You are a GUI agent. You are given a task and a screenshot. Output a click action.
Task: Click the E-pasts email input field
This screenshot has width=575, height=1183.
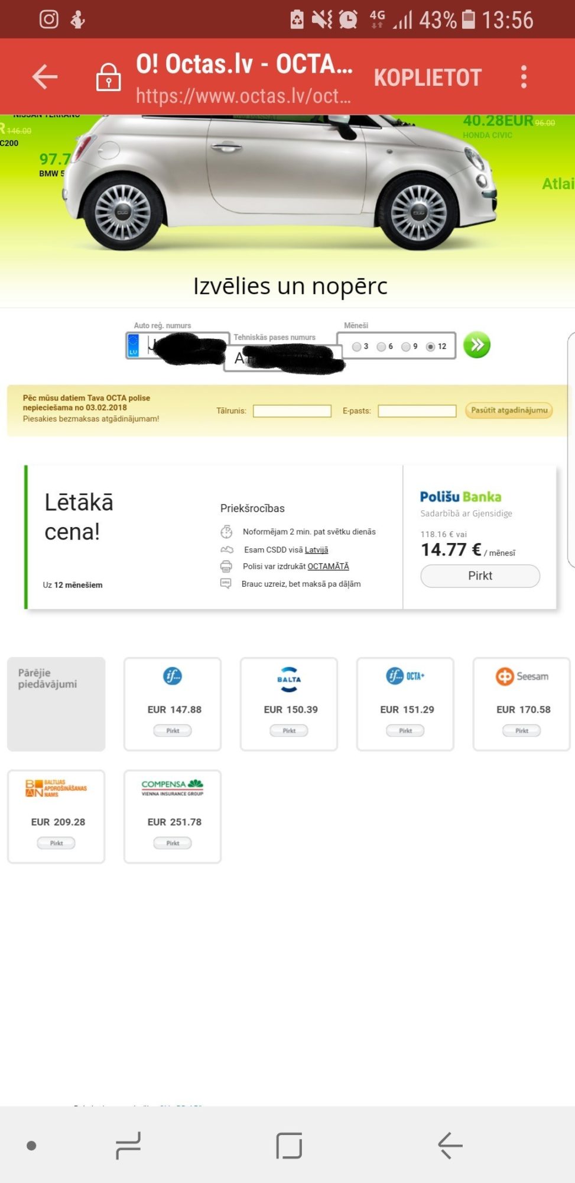[417, 411]
